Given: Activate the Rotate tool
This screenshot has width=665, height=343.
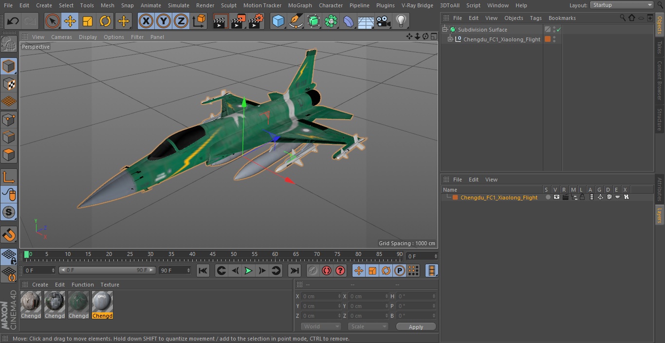Looking at the screenshot, I should point(105,21).
